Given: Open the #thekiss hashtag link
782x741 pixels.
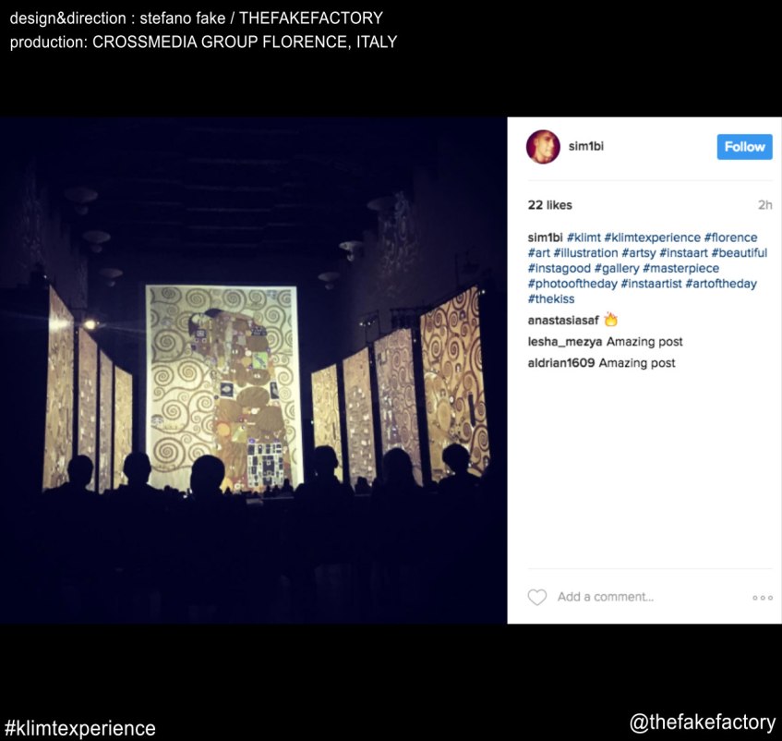Looking at the screenshot, I should coord(551,299).
